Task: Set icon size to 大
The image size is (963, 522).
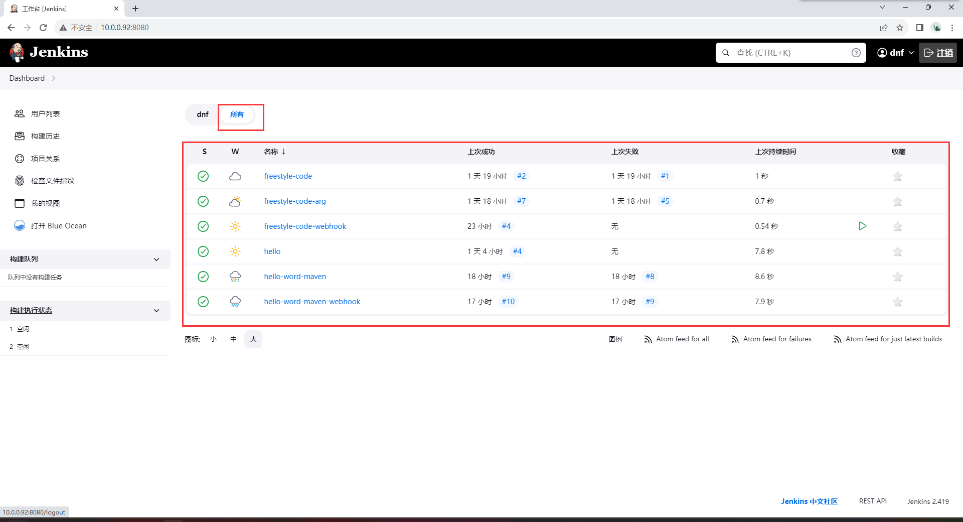Action: point(253,339)
